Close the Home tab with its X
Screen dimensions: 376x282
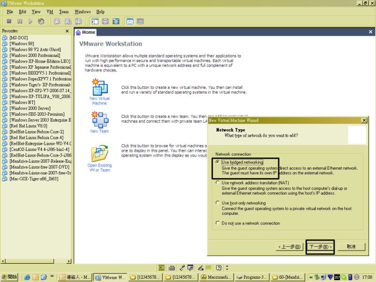[x=370, y=32]
